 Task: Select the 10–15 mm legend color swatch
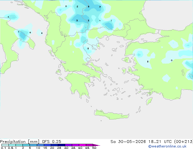(x=40, y=145)
